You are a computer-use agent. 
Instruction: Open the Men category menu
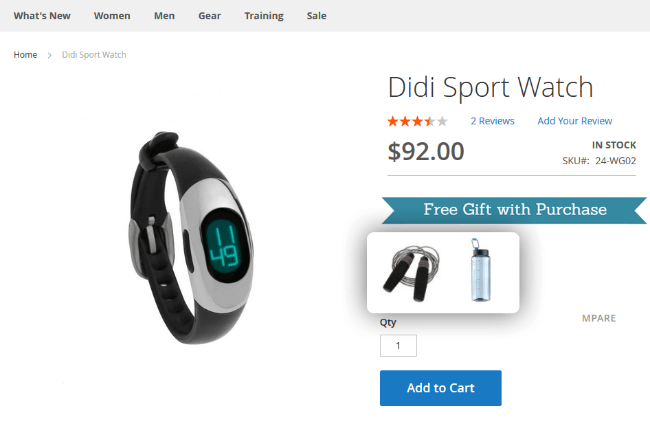tap(164, 16)
